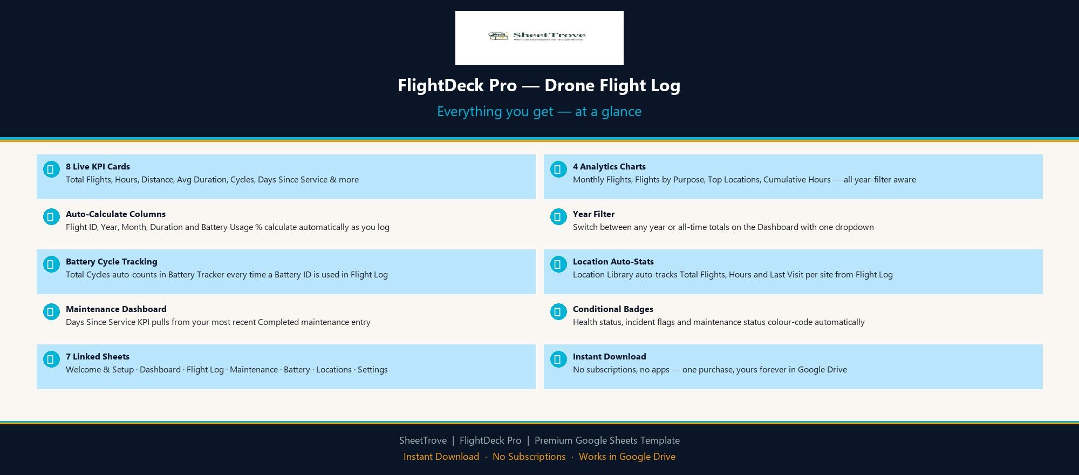Select the FlightDeck Pro — Drone Flight Log title

point(539,85)
